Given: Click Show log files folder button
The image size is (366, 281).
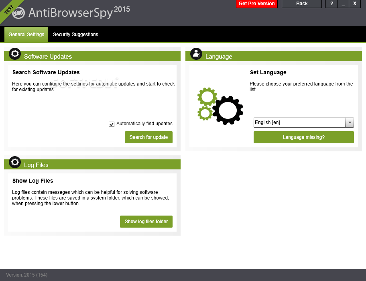Looking at the screenshot, I should (146, 222).
